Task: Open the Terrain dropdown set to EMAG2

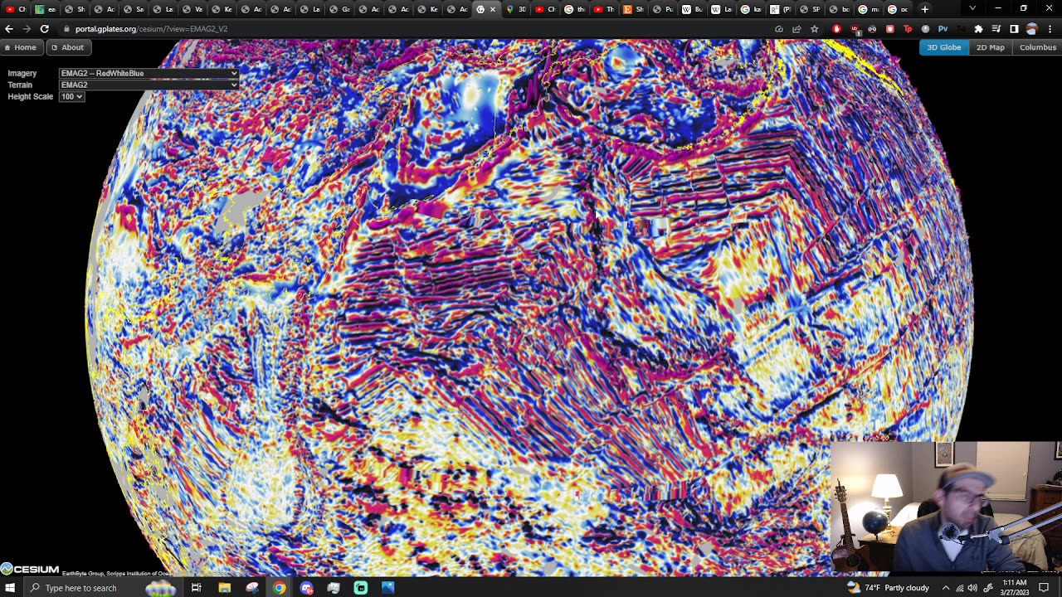Action: coord(149,85)
